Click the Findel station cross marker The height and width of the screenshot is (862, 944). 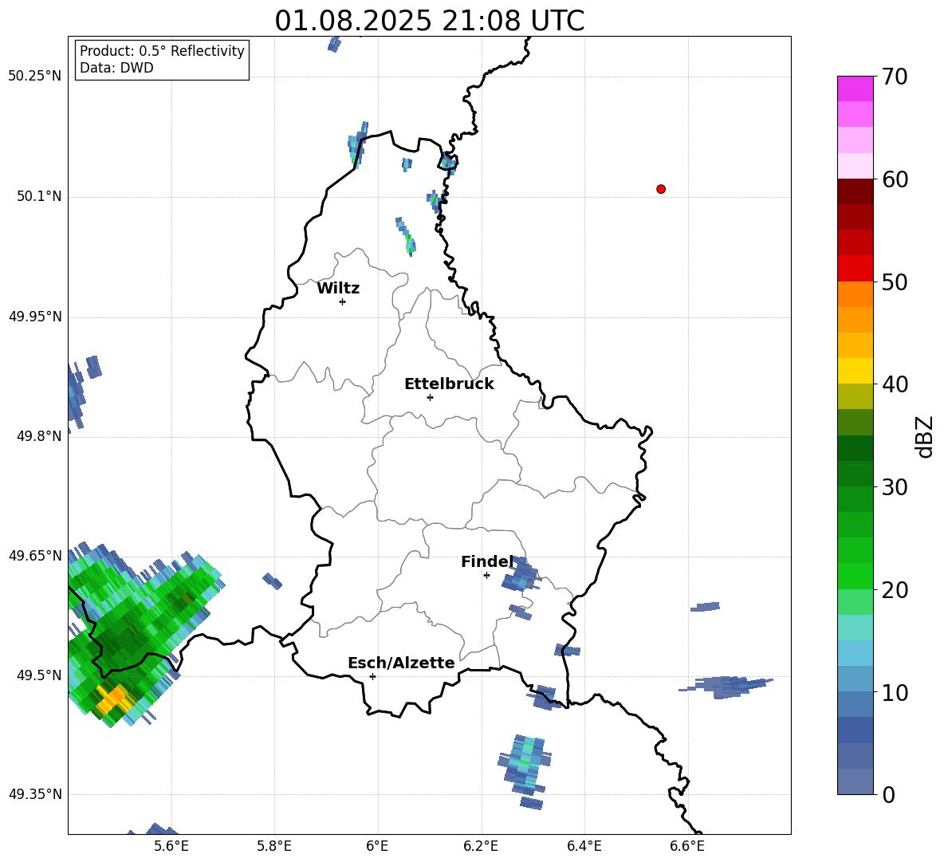pos(486,576)
